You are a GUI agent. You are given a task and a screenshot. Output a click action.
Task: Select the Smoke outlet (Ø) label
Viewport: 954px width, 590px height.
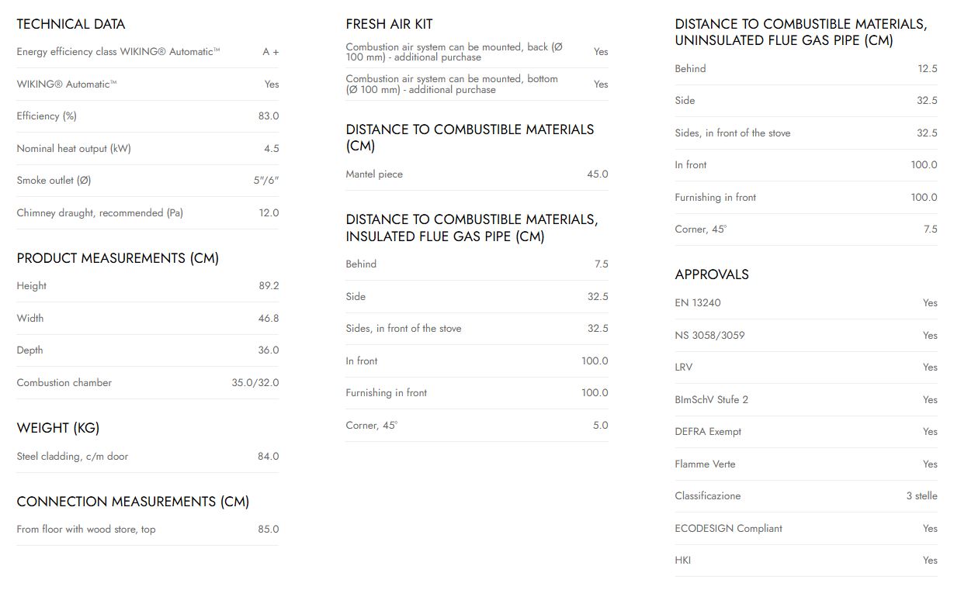point(54,181)
